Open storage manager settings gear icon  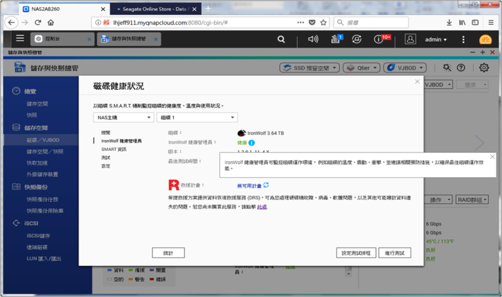[x=484, y=68]
